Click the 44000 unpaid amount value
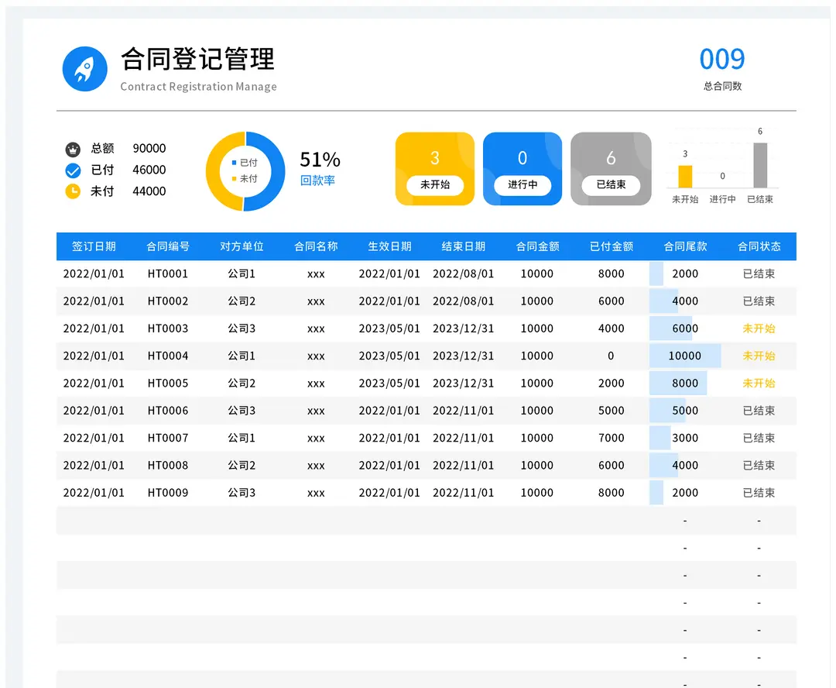This screenshot has width=836, height=688. [149, 191]
